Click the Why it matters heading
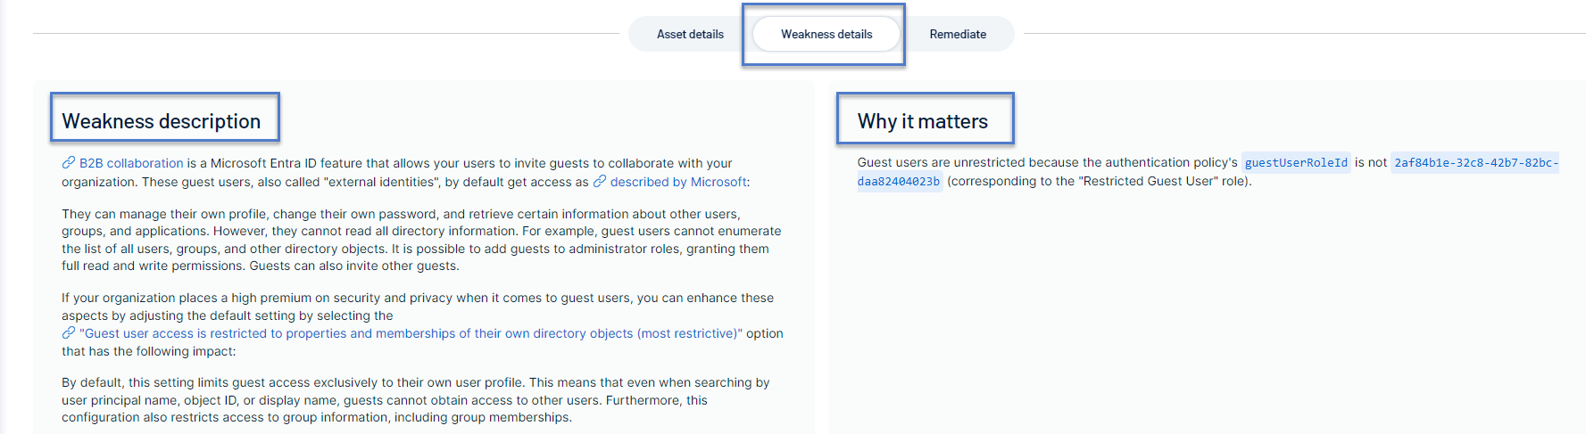This screenshot has height=434, width=1586. coord(923,121)
